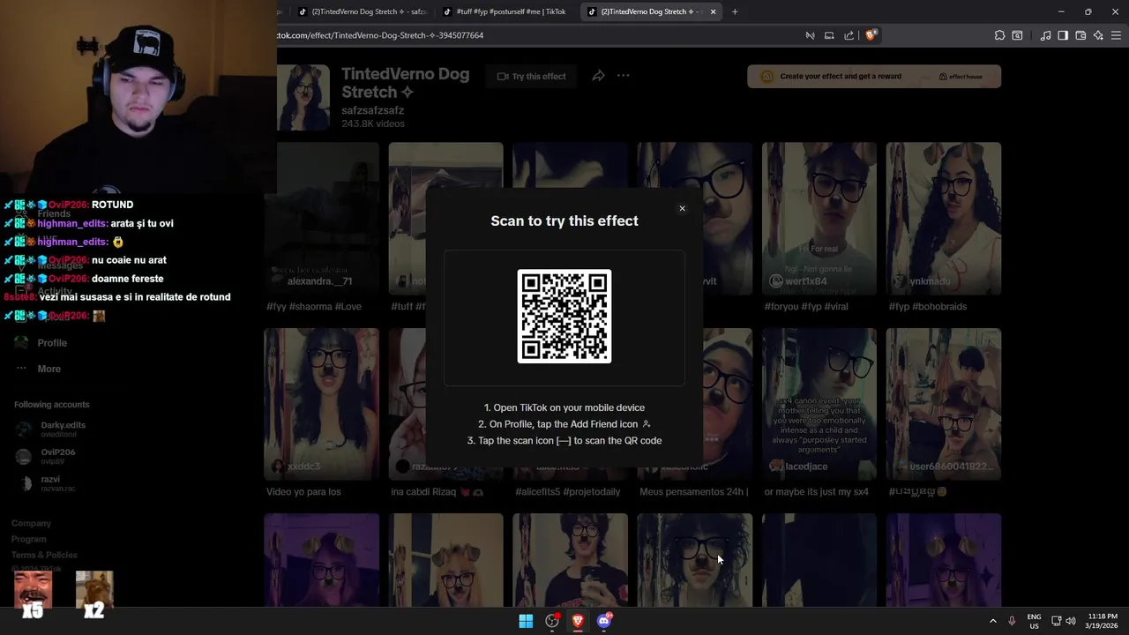Click the media music note toolbar icon
Screen dimensions: 1129x635
tap(1045, 35)
